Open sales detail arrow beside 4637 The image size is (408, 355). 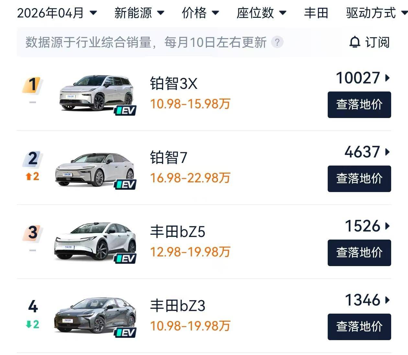(387, 152)
